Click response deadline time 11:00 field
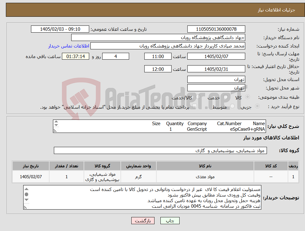The height and width of the screenshot is (231, 305). coord(158,57)
